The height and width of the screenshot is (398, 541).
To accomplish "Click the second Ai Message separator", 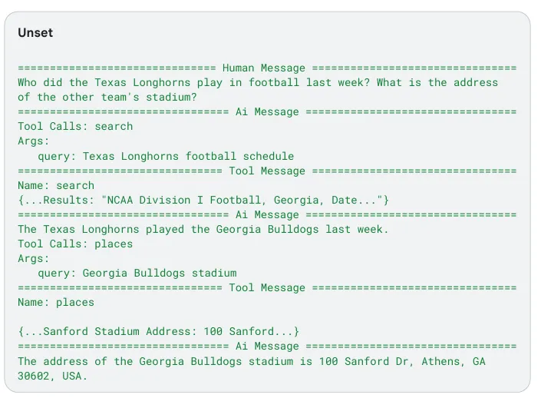I will pos(267,214).
